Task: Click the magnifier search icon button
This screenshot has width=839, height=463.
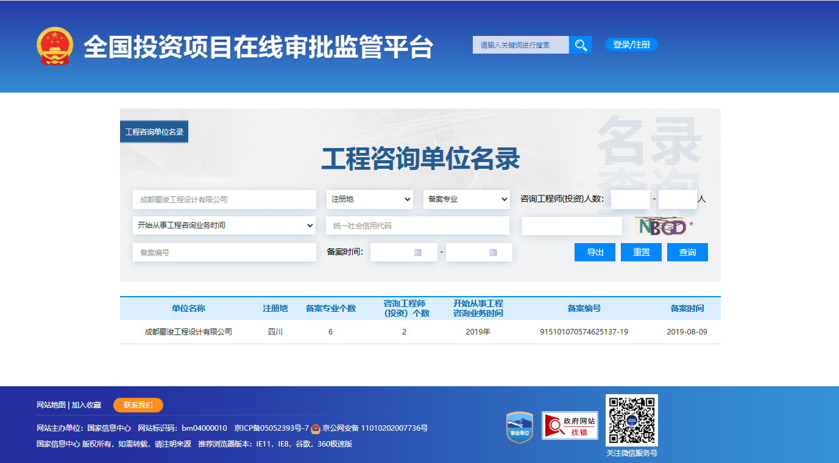Action: pyautogui.click(x=581, y=44)
